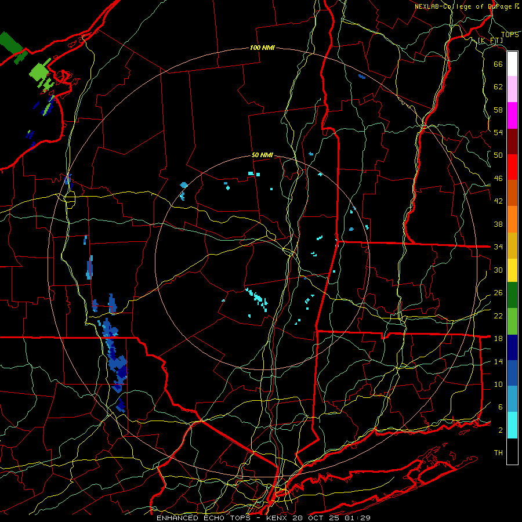The width and height of the screenshot is (522, 522).
Task: Pick the gold legend swatch
Action: coord(512,245)
